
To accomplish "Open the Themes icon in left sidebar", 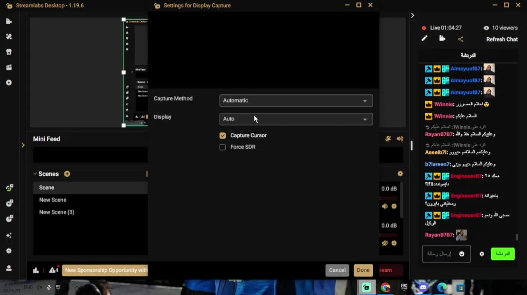I will point(9,36).
